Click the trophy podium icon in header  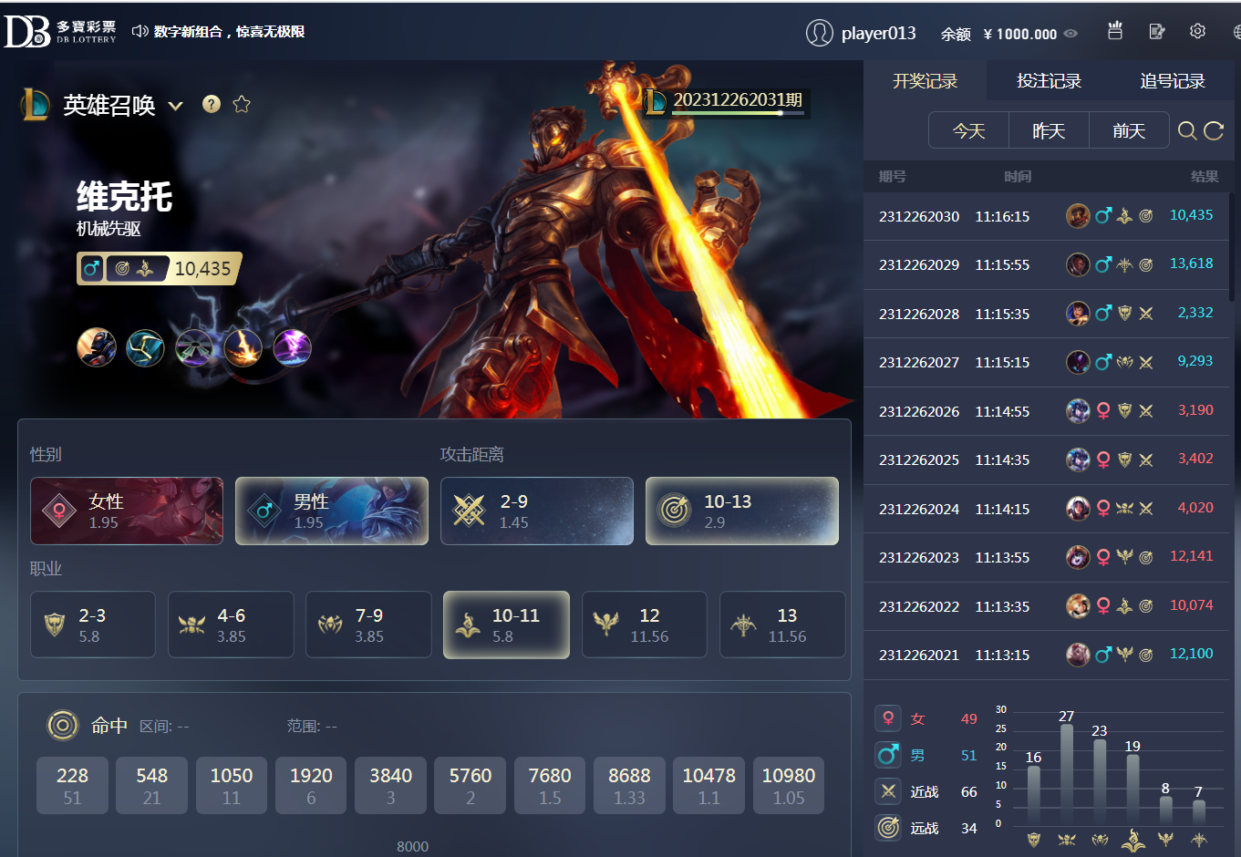click(1114, 31)
